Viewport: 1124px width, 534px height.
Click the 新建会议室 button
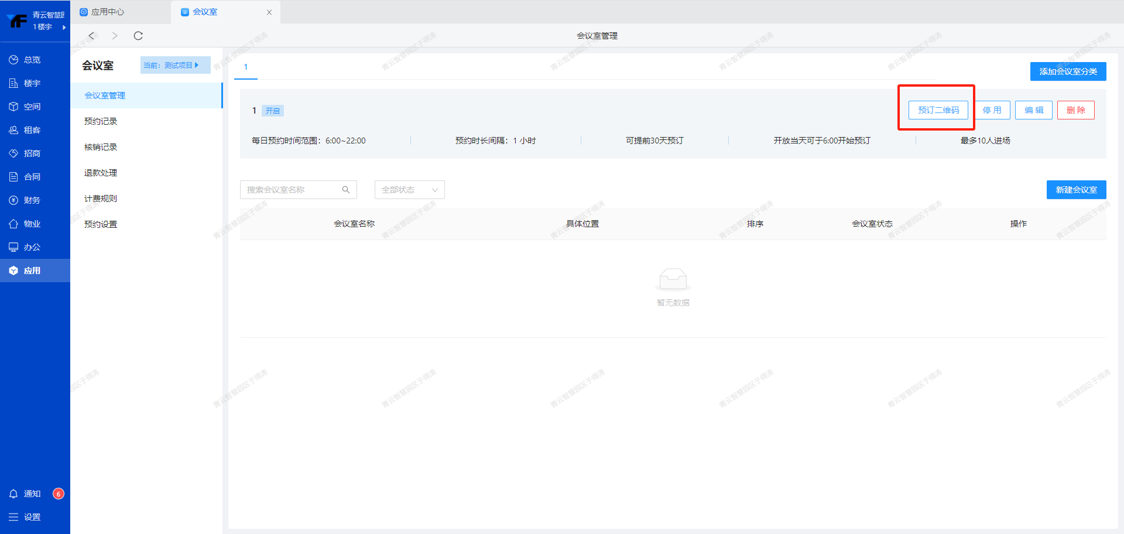pos(1076,190)
